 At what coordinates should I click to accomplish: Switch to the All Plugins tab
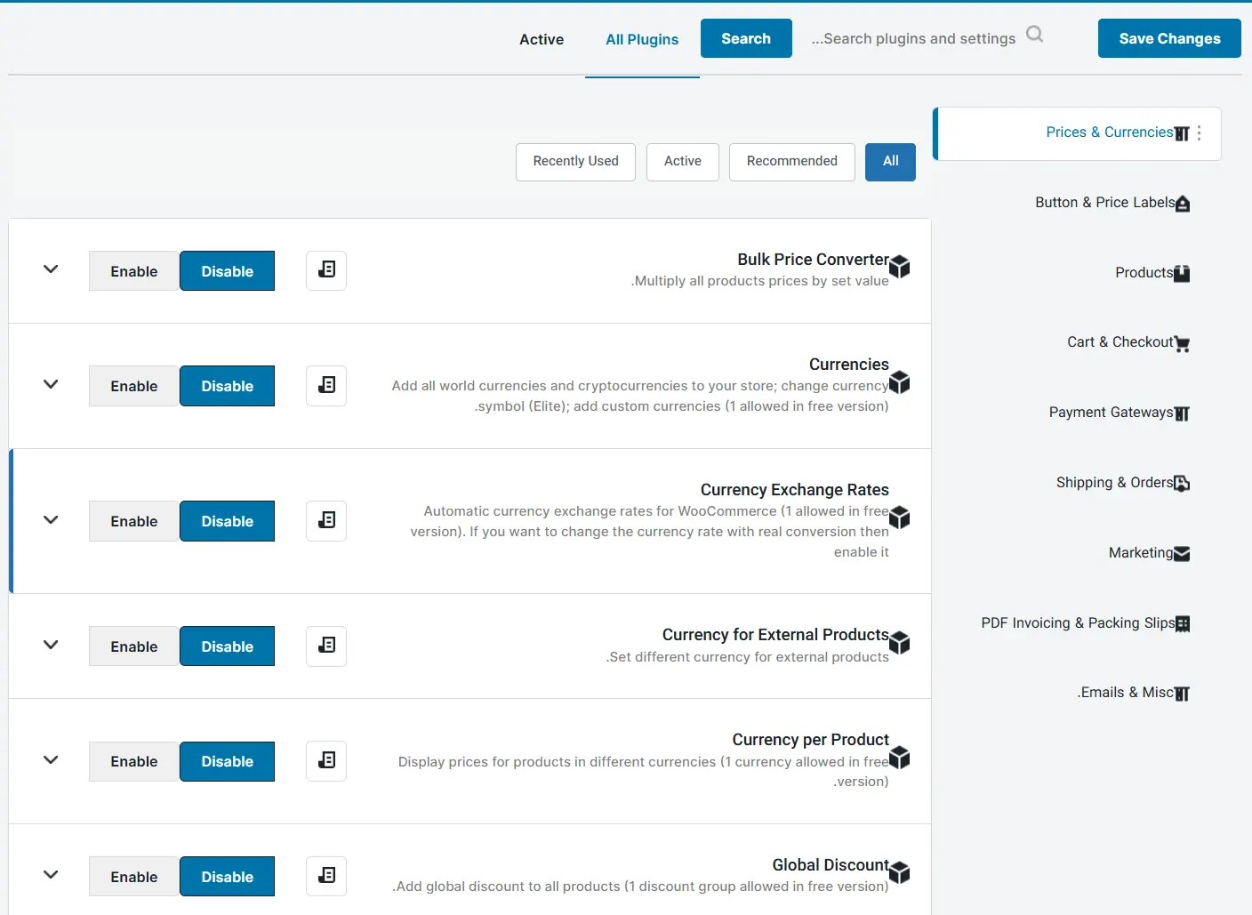click(x=642, y=39)
